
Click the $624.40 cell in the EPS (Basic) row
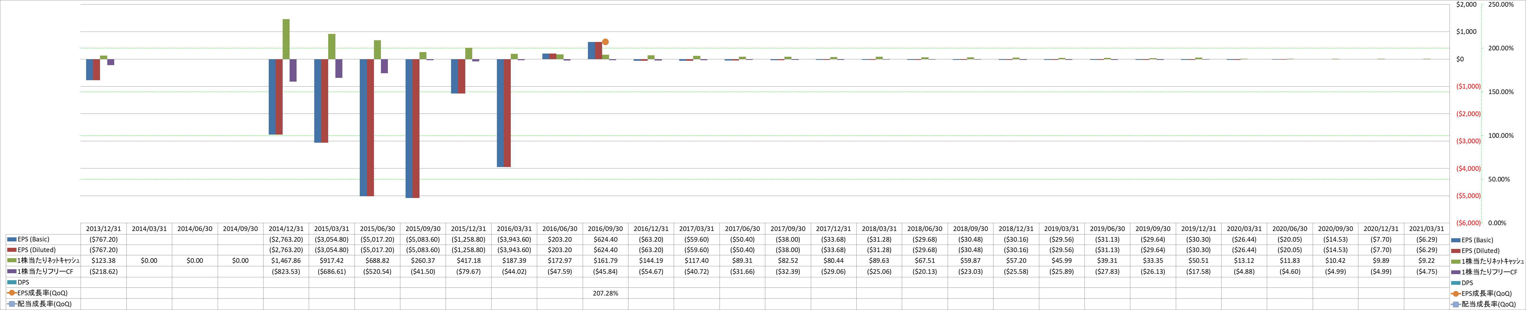click(605, 240)
